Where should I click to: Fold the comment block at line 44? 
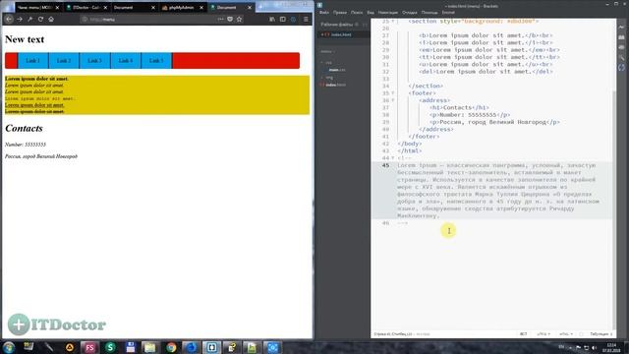pos(393,158)
